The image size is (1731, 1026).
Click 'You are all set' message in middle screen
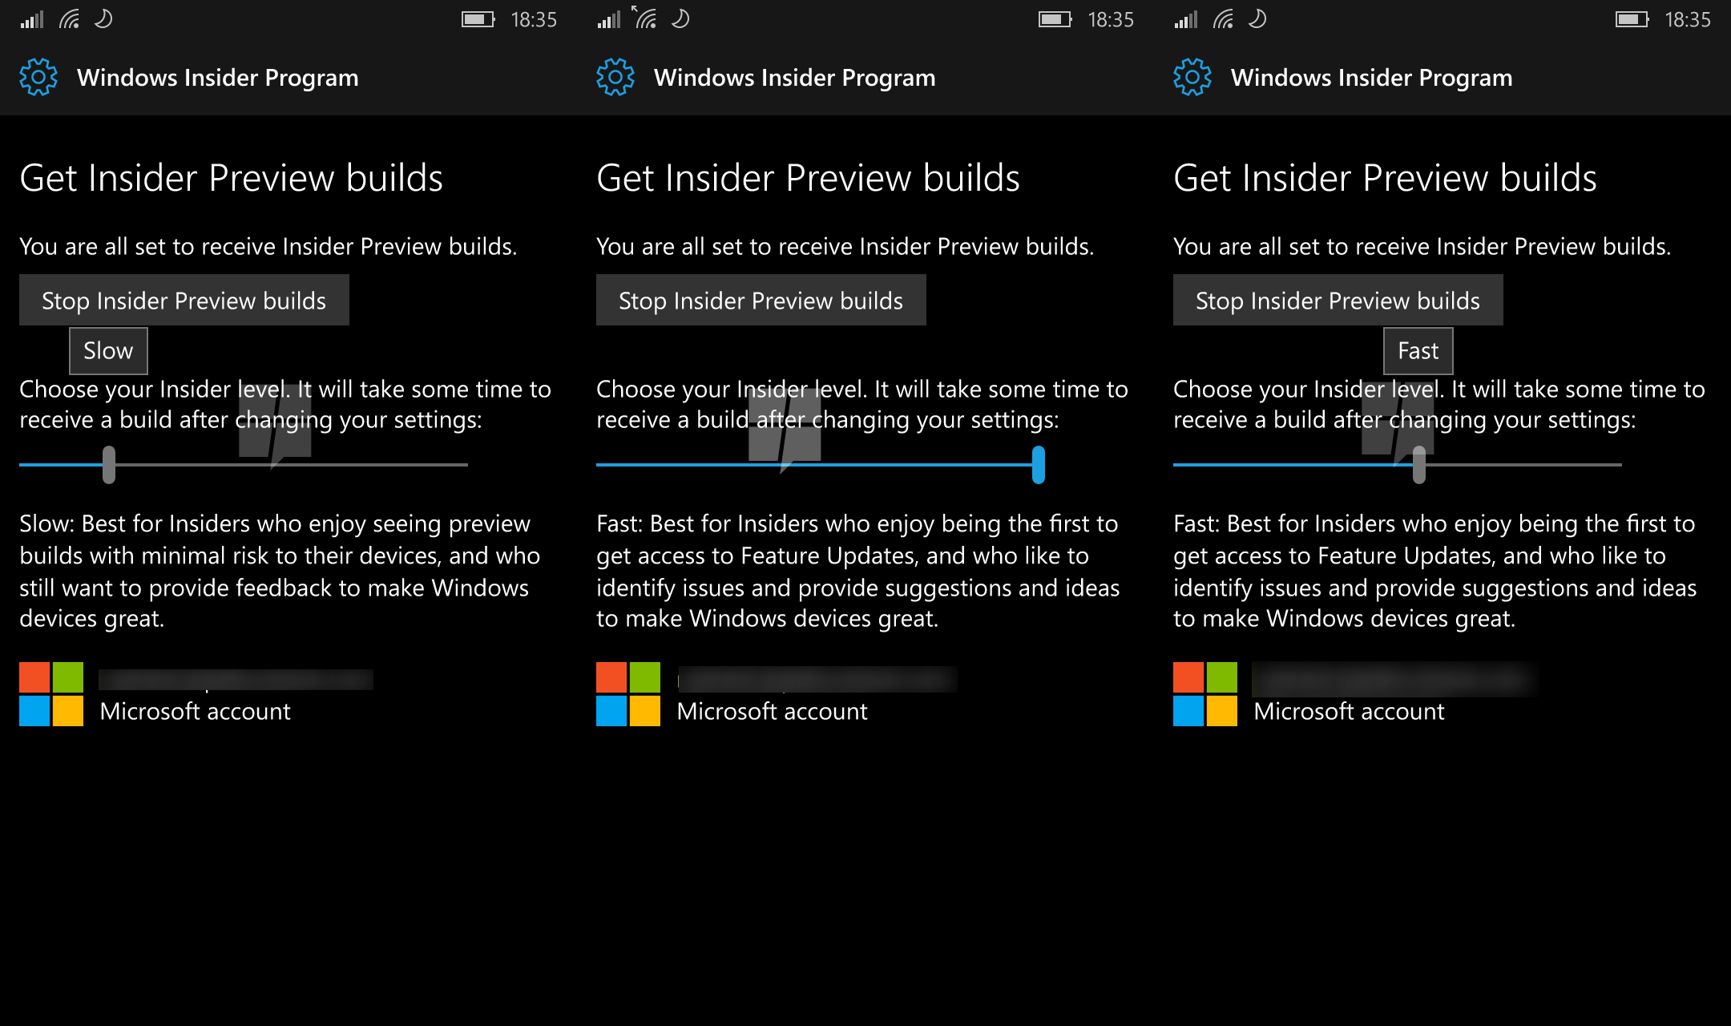[845, 247]
